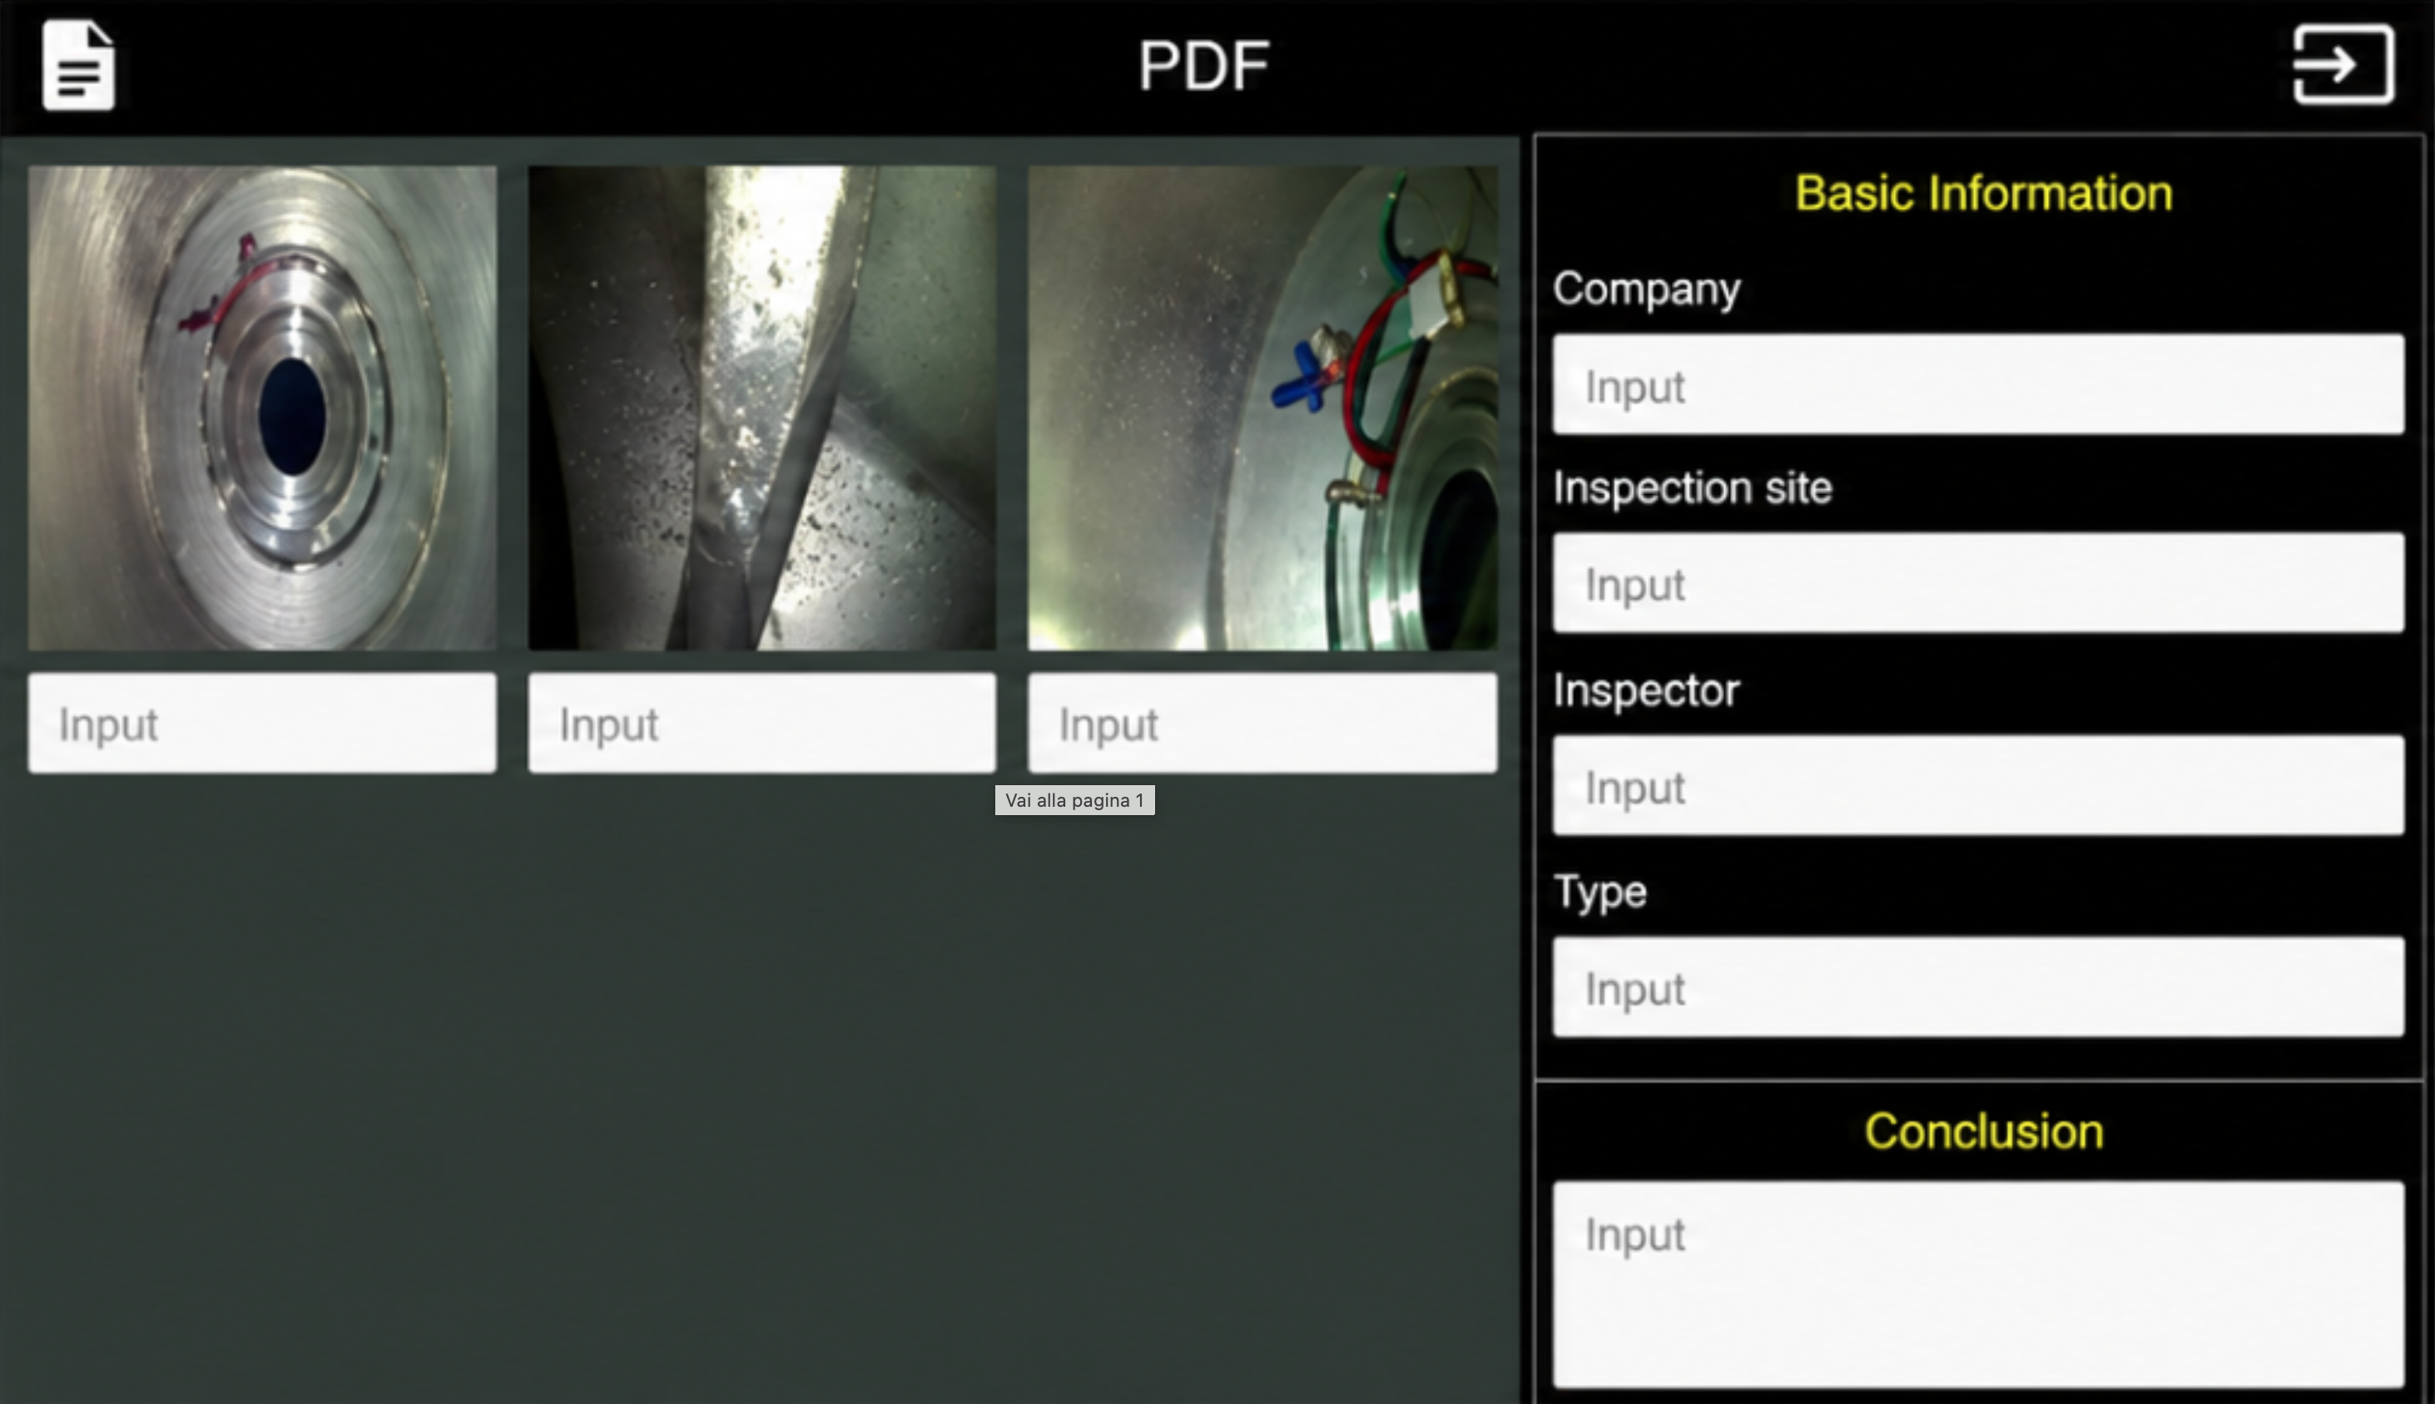This screenshot has height=1404, width=2435.
Task: Select the Type input field
Action: point(1978,986)
